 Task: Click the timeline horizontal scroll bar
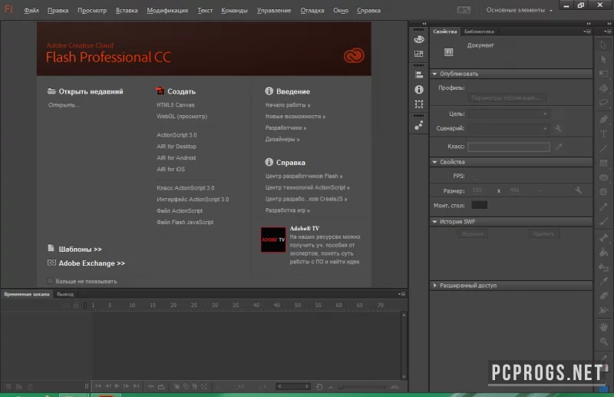click(293, 386)
